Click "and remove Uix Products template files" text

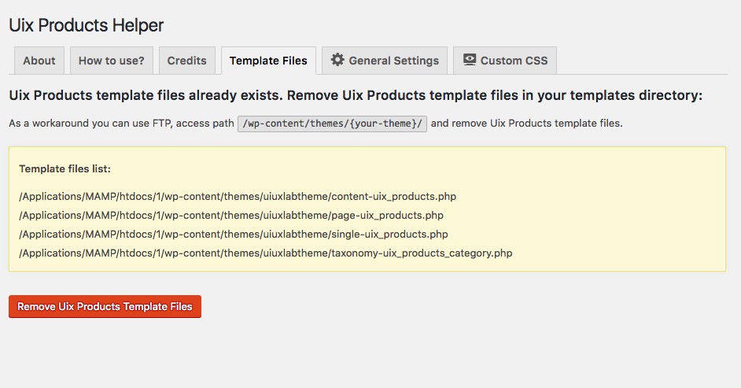(527, 124)
